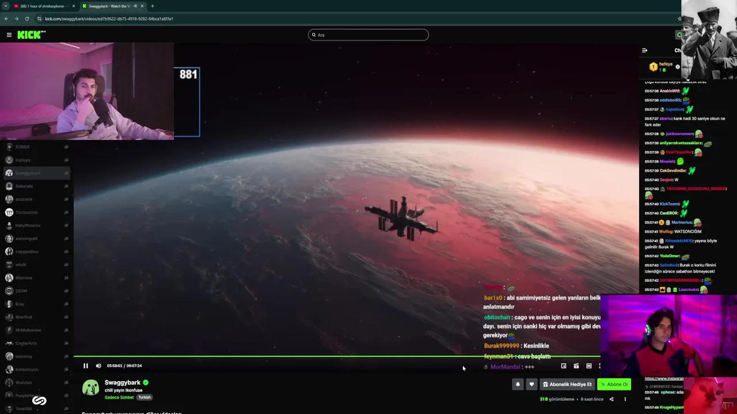Open wtcN channel in sidebar
Screen dimensions: 737x414
tap(36, 264)
